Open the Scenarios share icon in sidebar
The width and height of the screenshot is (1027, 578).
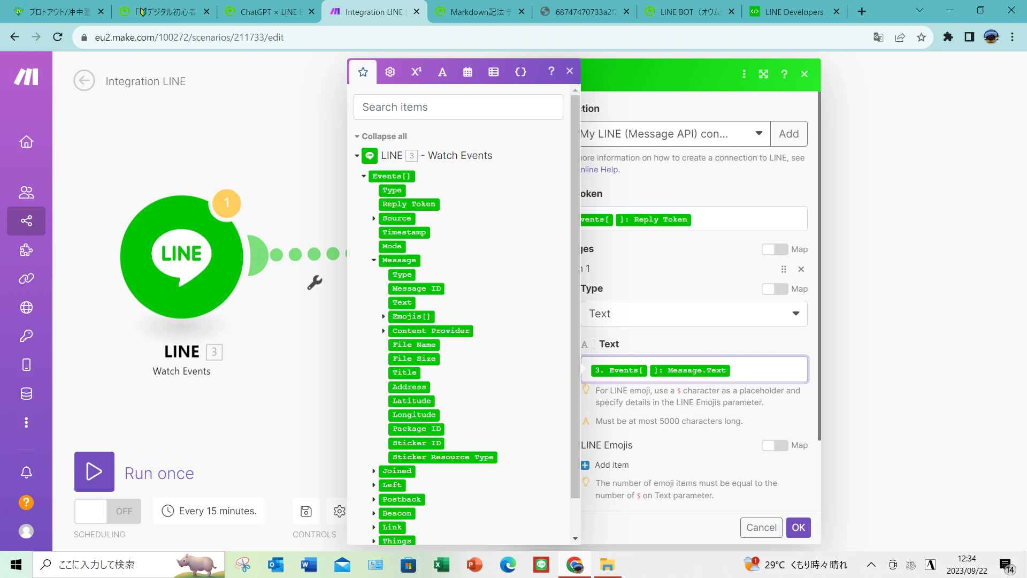pos(26,221)
